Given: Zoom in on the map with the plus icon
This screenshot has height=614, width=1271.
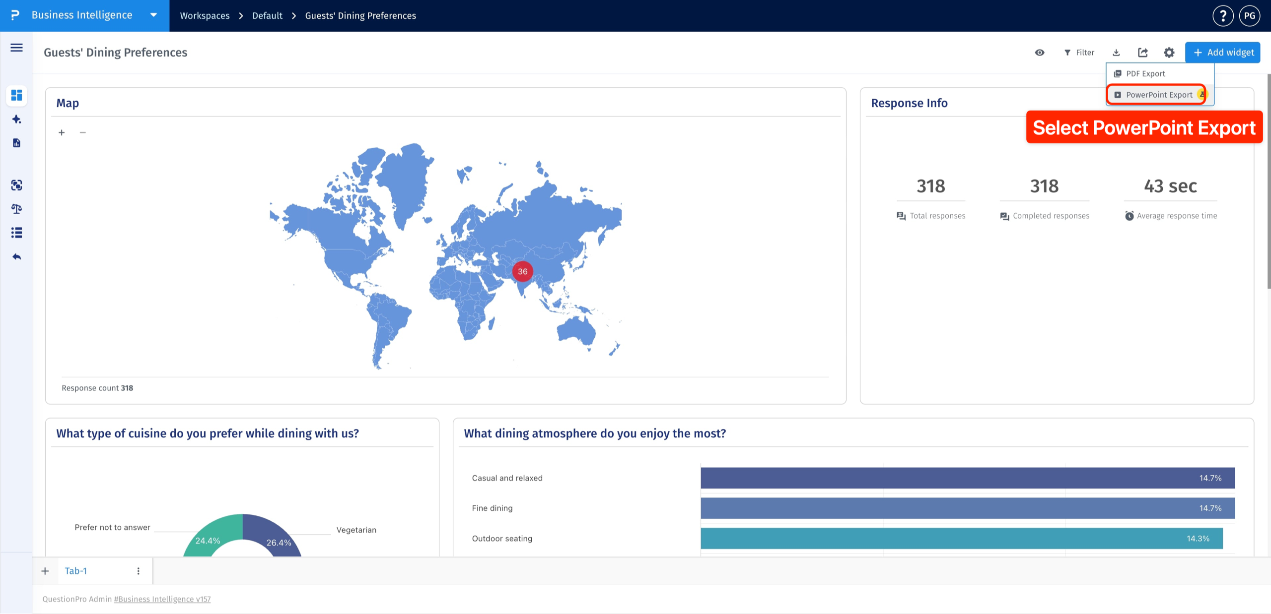Looking at the screenshot, I should click(x=62, y=132).
